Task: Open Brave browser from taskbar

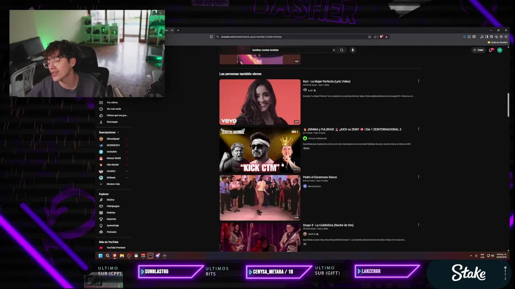Action: (x=115, y=256)
